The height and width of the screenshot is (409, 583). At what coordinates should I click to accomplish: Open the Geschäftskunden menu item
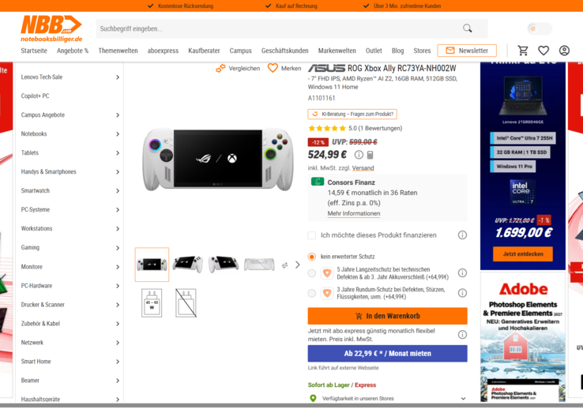(285, 51)
